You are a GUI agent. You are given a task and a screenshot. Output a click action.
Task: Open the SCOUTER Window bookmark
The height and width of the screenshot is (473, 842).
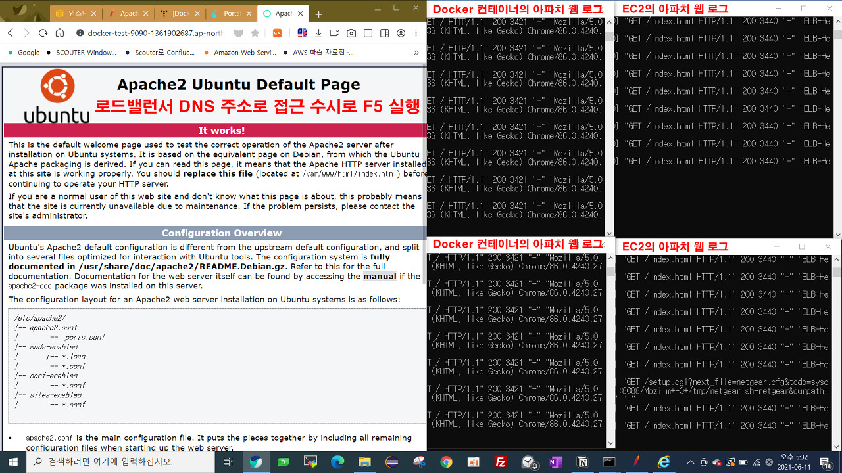click(80, 53)
